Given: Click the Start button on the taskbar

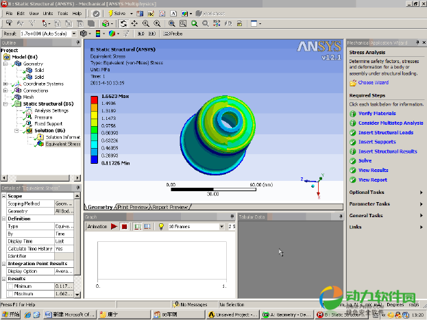Looking at the screenshot, I should [11, 315].
